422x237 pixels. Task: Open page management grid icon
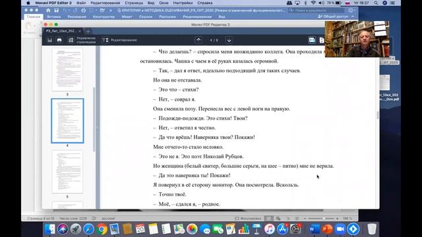pos(71,40)
